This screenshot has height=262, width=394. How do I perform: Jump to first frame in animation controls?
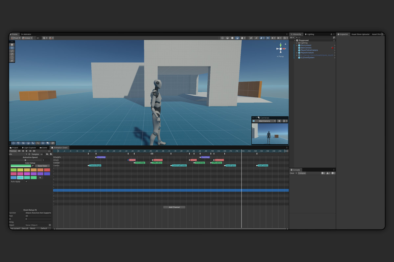(x=19, y=151)
